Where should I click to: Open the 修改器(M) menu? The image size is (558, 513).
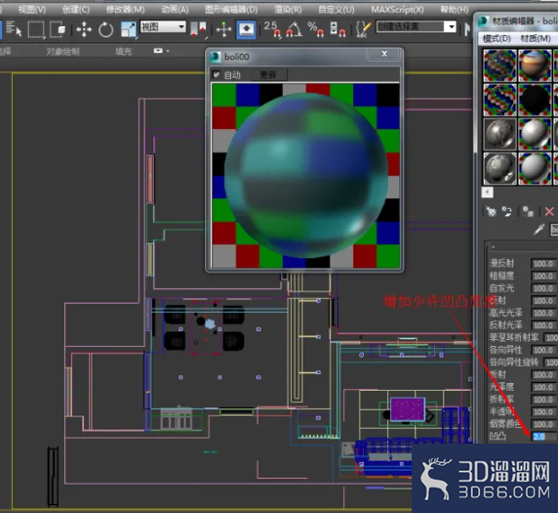(x=125, y=10)
